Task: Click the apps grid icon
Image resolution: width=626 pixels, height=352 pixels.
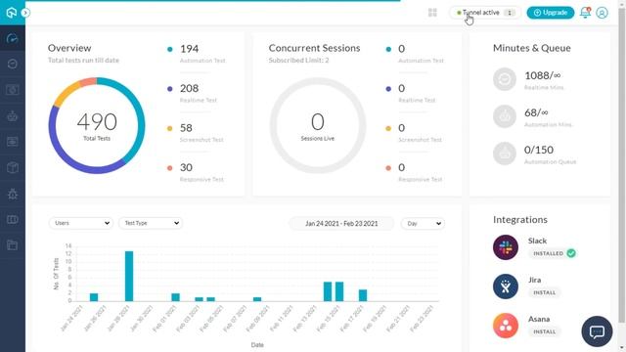Action: [x=432, y=13]
